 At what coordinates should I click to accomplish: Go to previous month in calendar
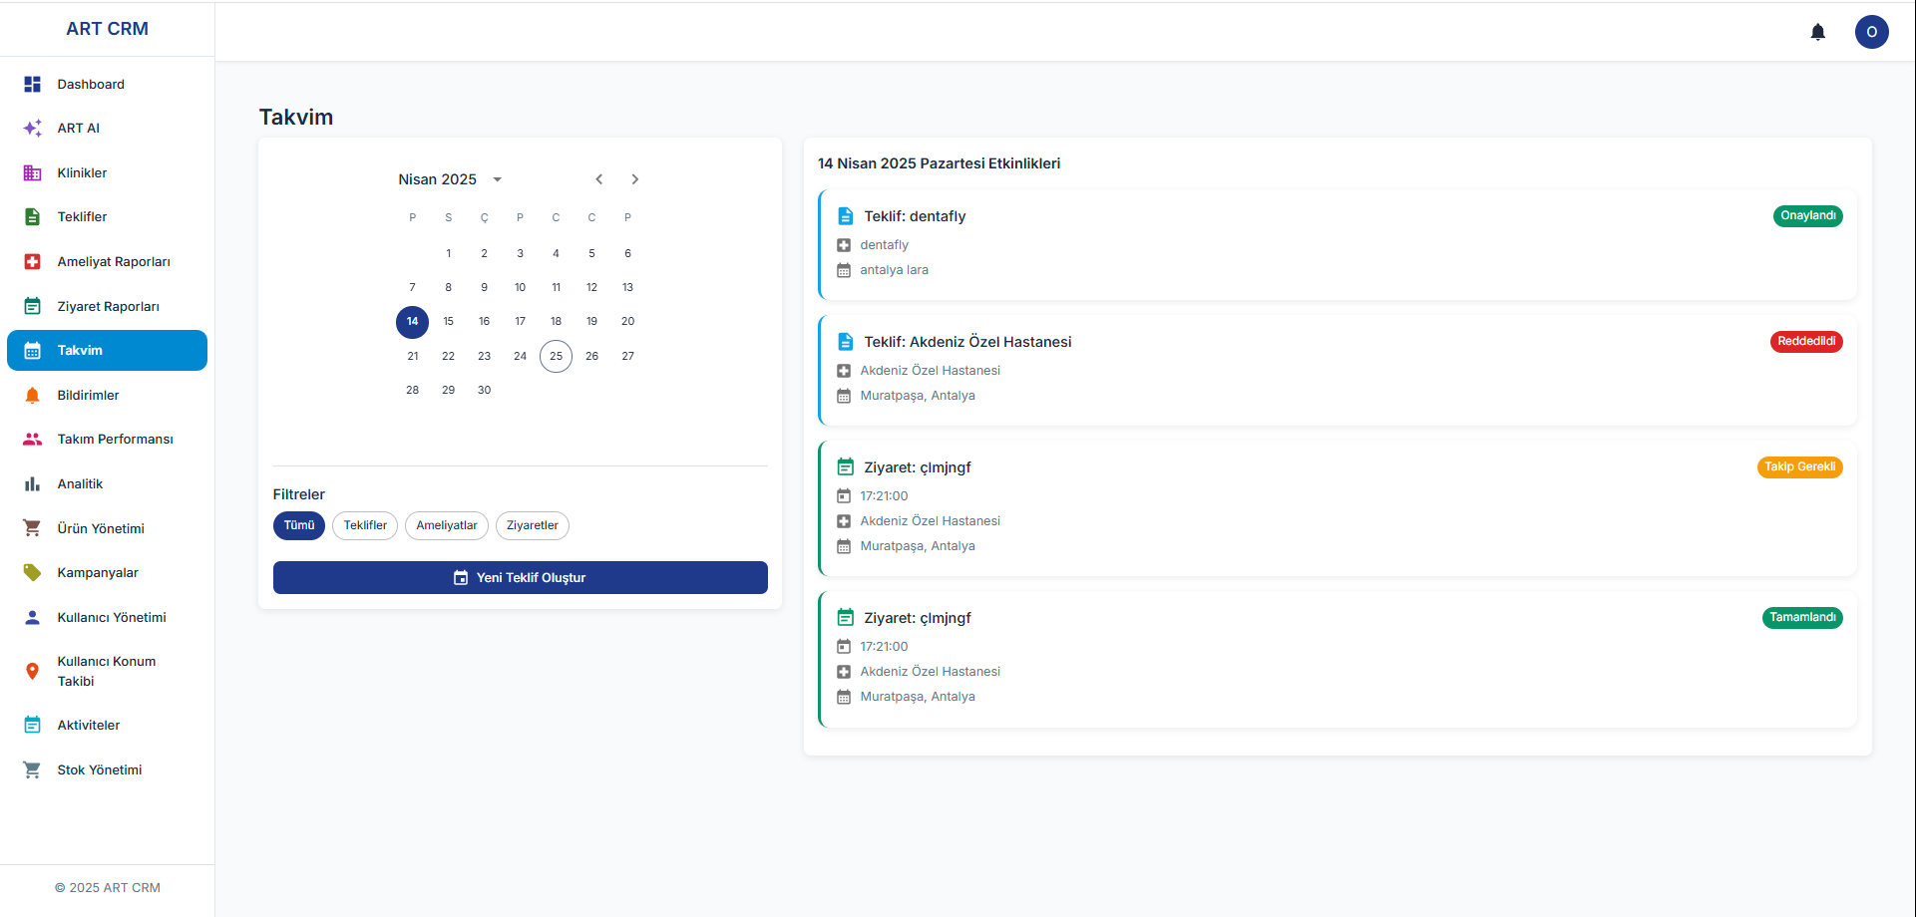(x=598, y=180)
